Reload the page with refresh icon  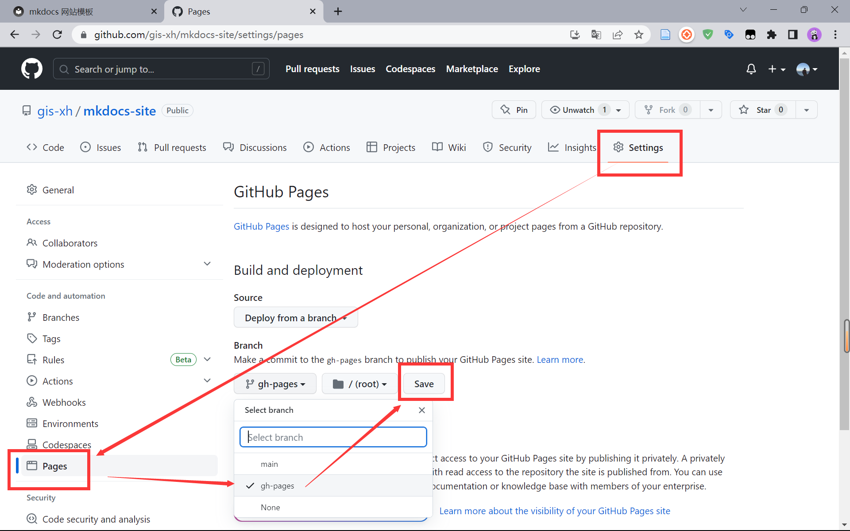tap(57, 35)
